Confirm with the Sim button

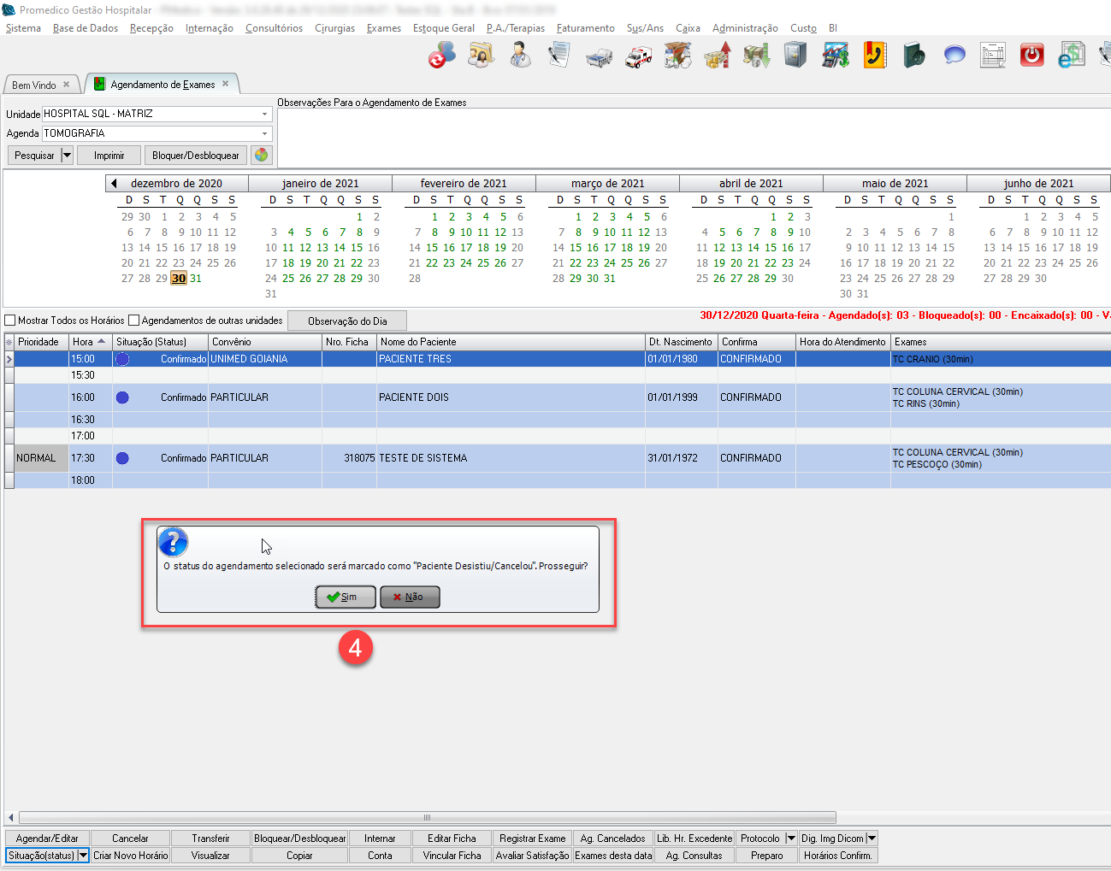click(346, 597)
